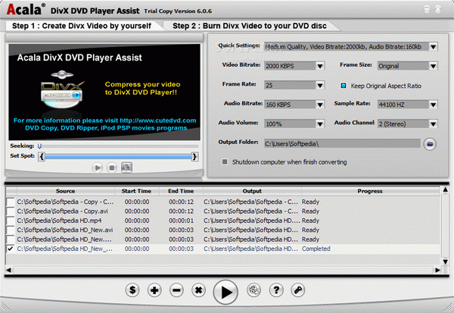Click the snapshot icon under preview

126,167
